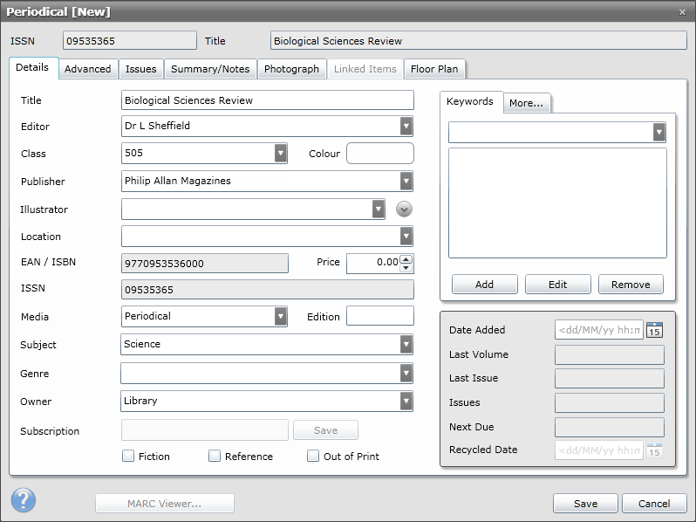696x522 pixels.
Task: Expand the Genre dropdown list
Action: pyautogui.click(x=406, y=374)
